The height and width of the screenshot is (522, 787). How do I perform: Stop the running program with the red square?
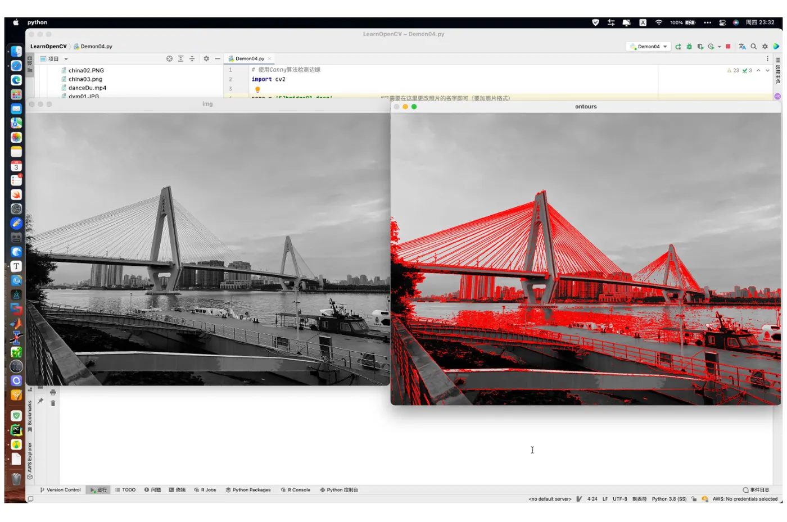tap(728, 47)
